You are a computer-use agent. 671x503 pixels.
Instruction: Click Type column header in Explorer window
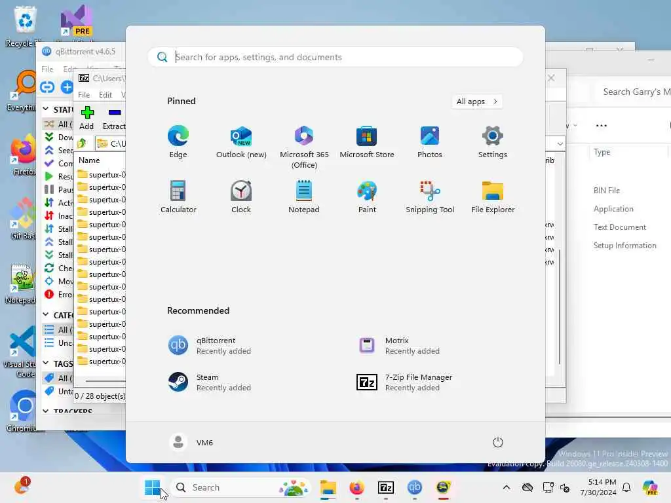pos(602,152)
